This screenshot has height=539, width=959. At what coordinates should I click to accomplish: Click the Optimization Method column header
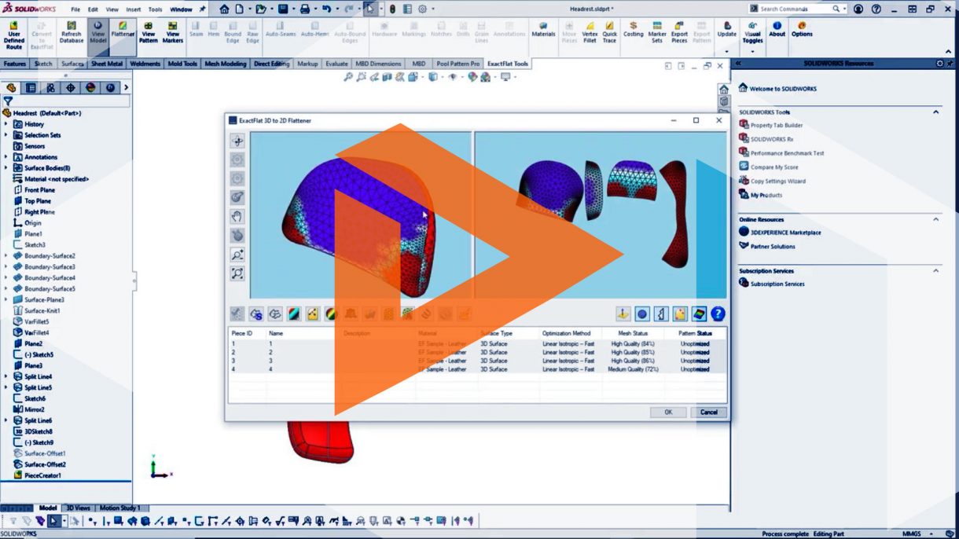point(566,333)
